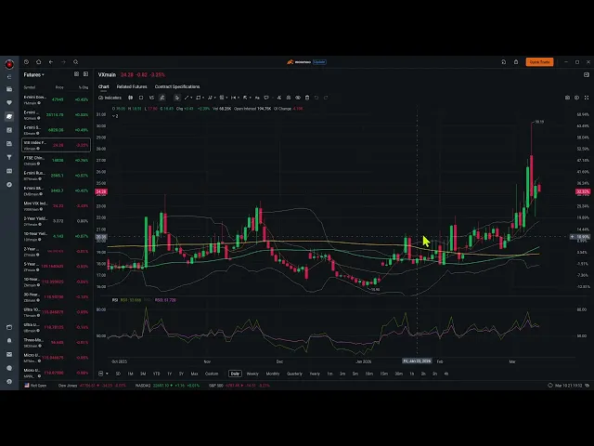Select the Monthly timeframe
The width and height of the screenshot is (594, 446).
coord(273,374)
